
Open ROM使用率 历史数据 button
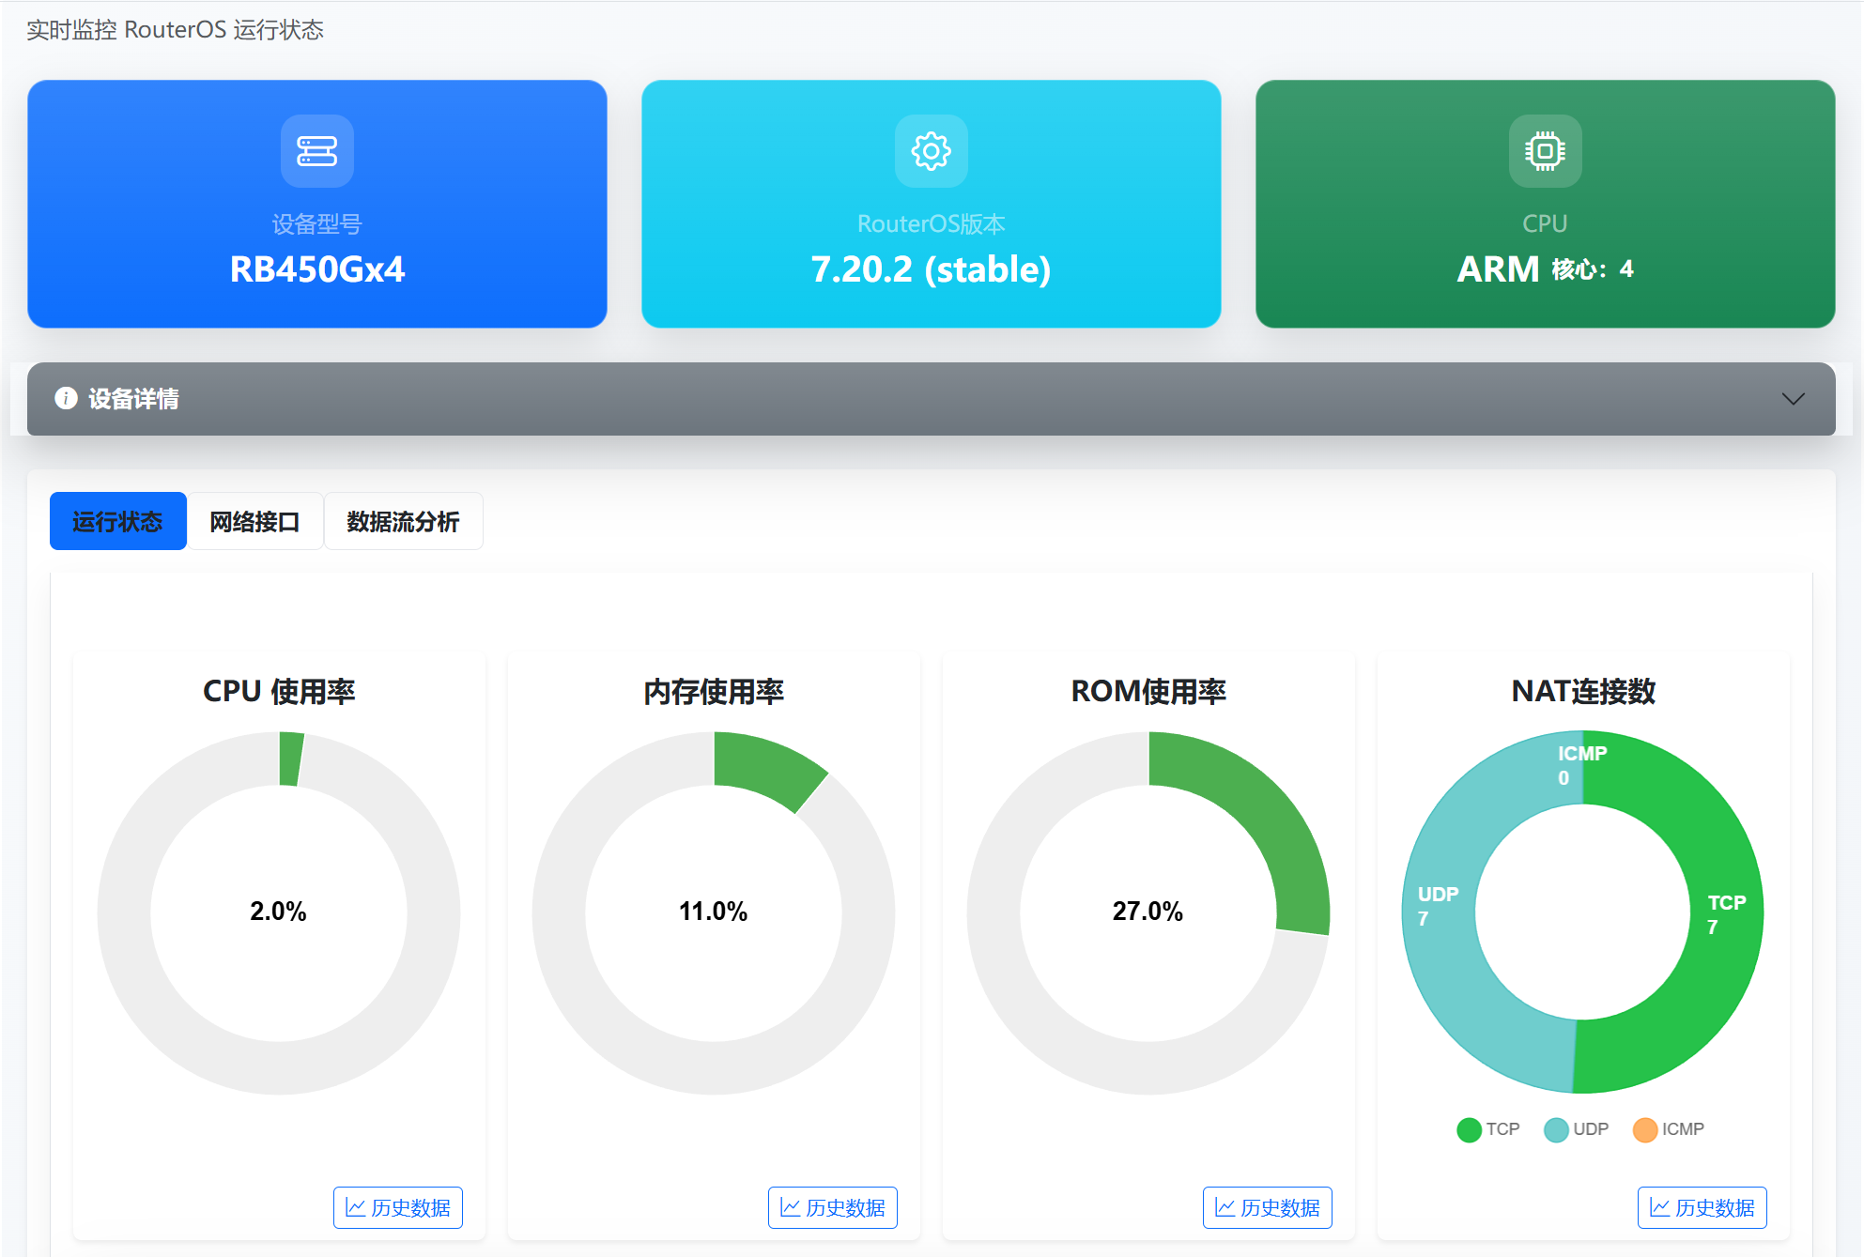pyautogui.click(x=1267, y=1207)
